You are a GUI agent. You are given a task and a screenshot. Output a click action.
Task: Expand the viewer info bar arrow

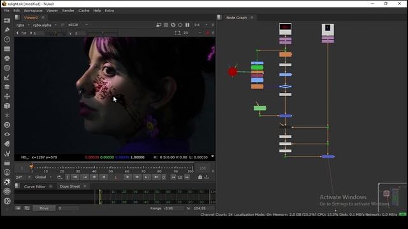coord(212,156)
